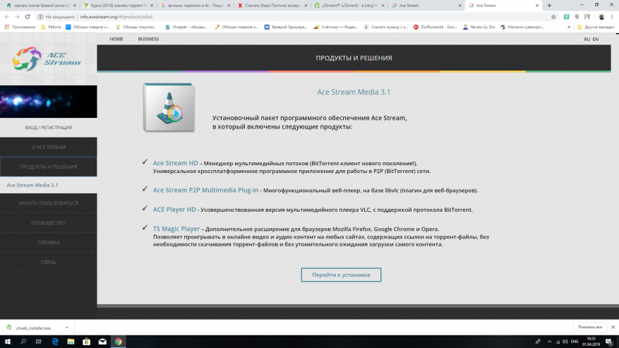Click the site security info icon

click(40, 17)
